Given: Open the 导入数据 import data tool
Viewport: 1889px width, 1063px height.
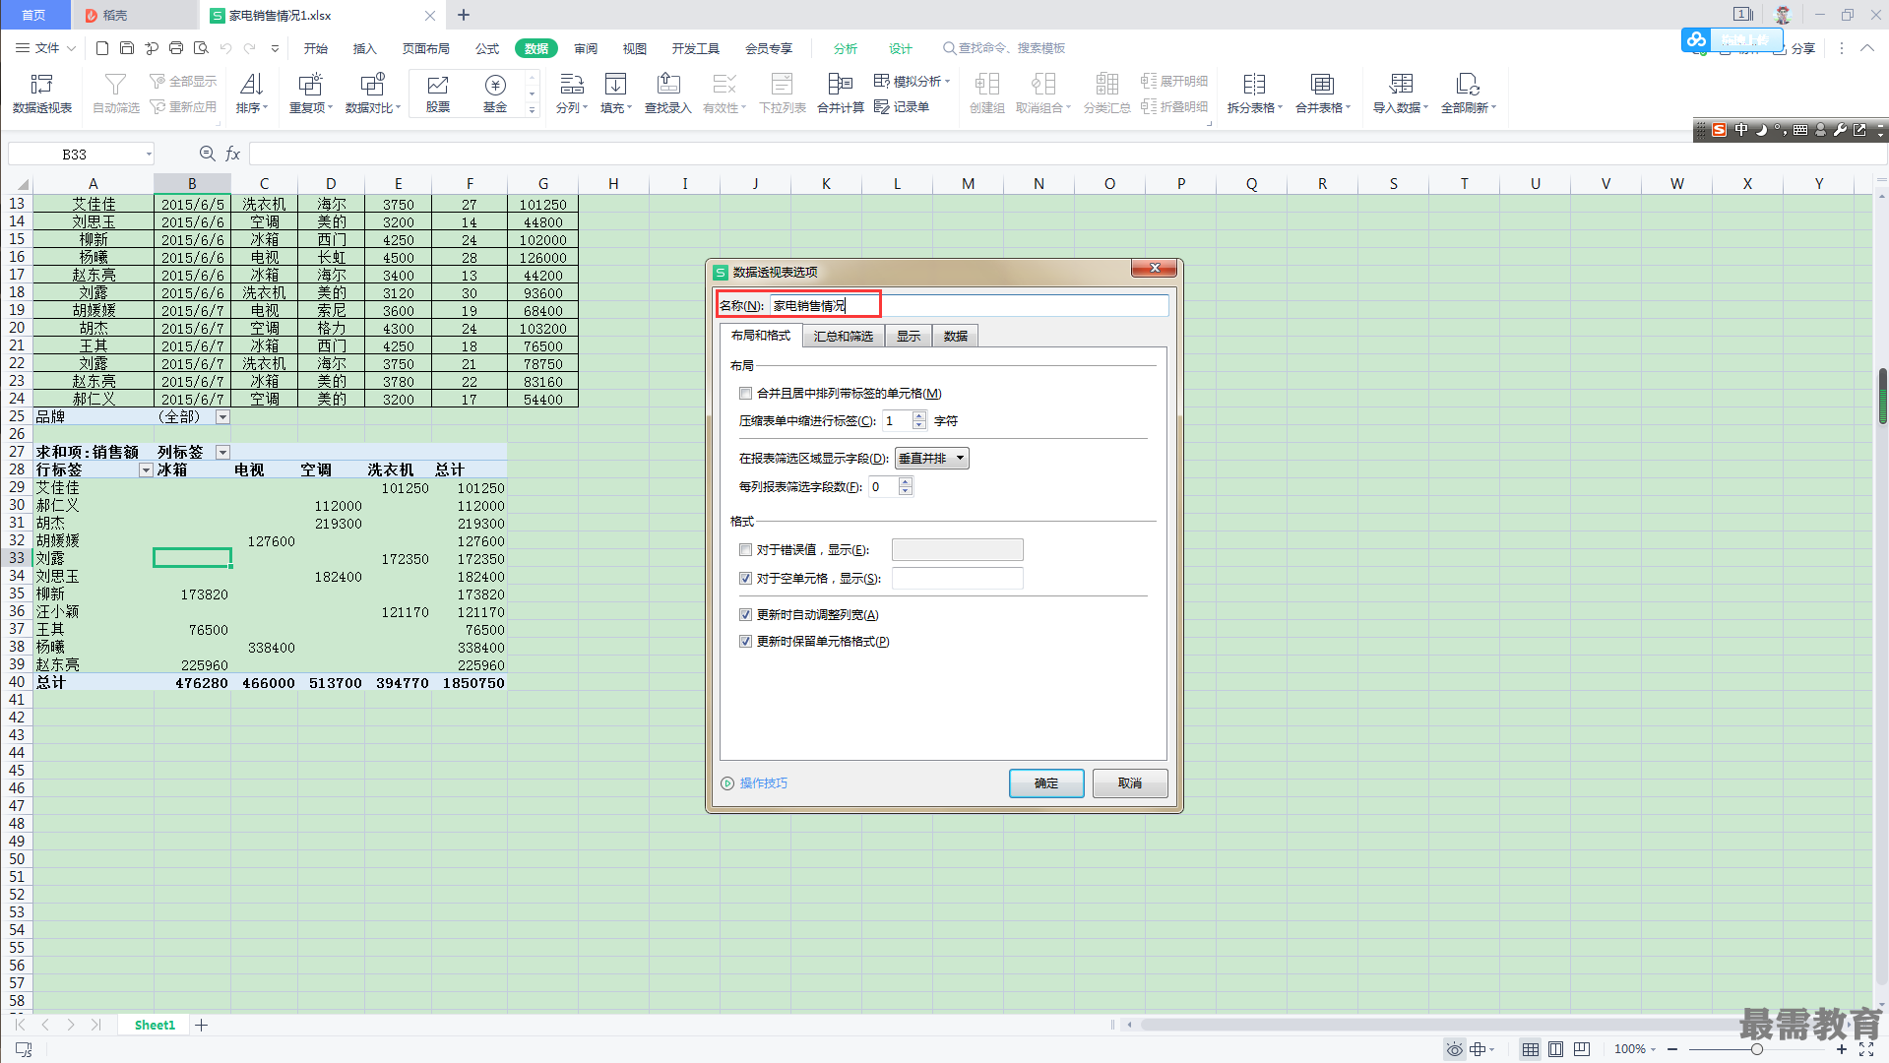Looking at the screenshot, I should [1401, 94].
